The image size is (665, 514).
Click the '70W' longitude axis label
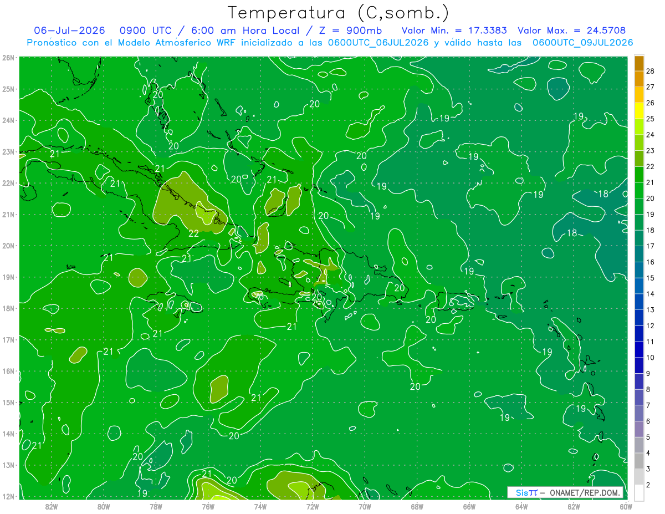tap(365, 506)
